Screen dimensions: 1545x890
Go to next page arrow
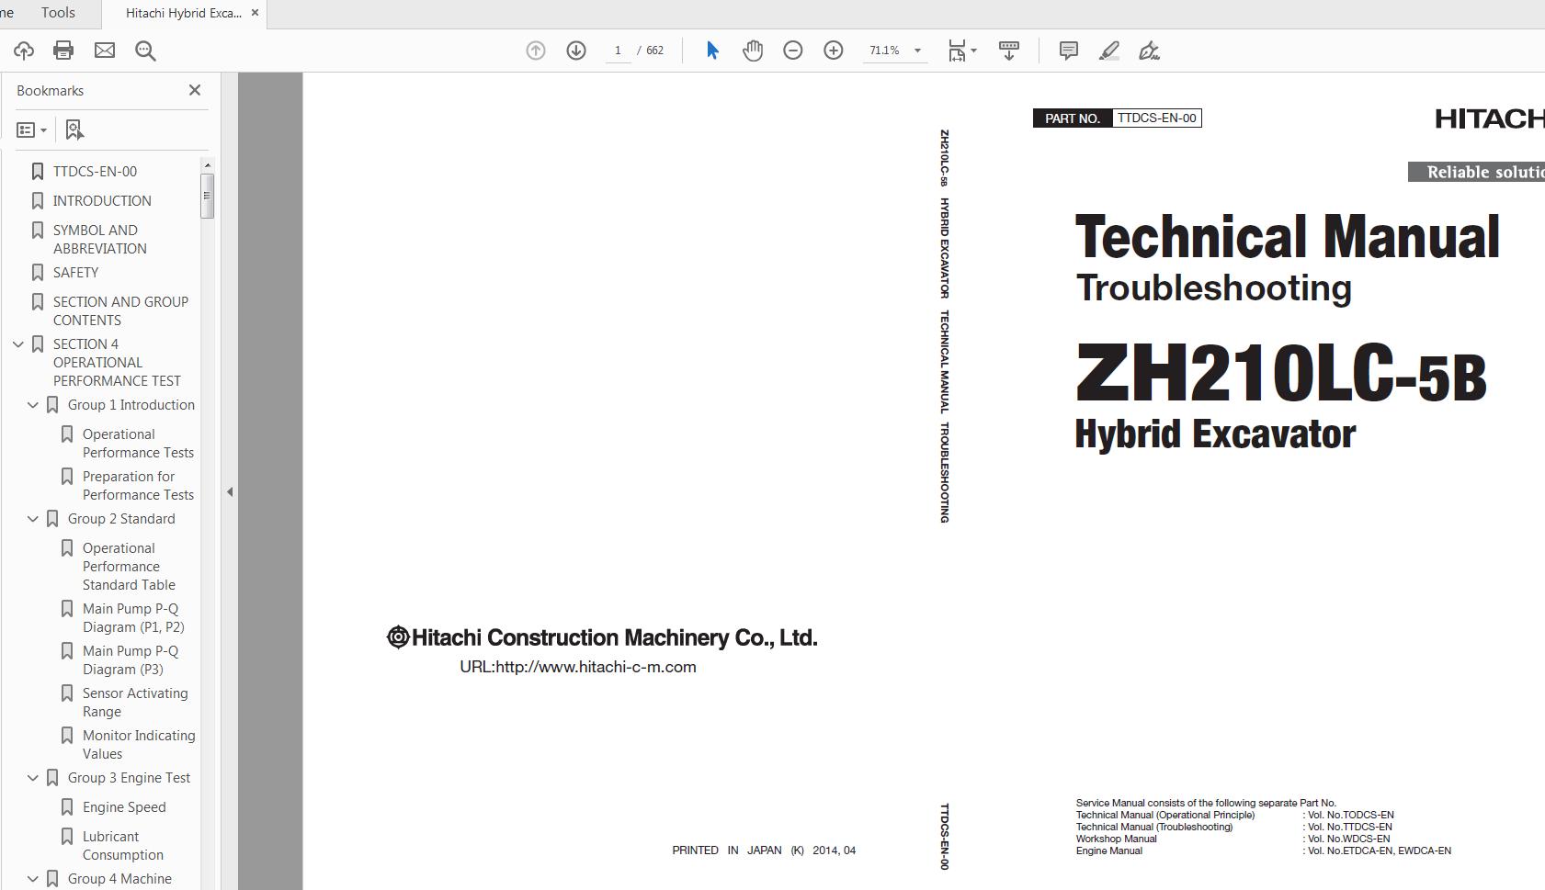pos(576,51)
